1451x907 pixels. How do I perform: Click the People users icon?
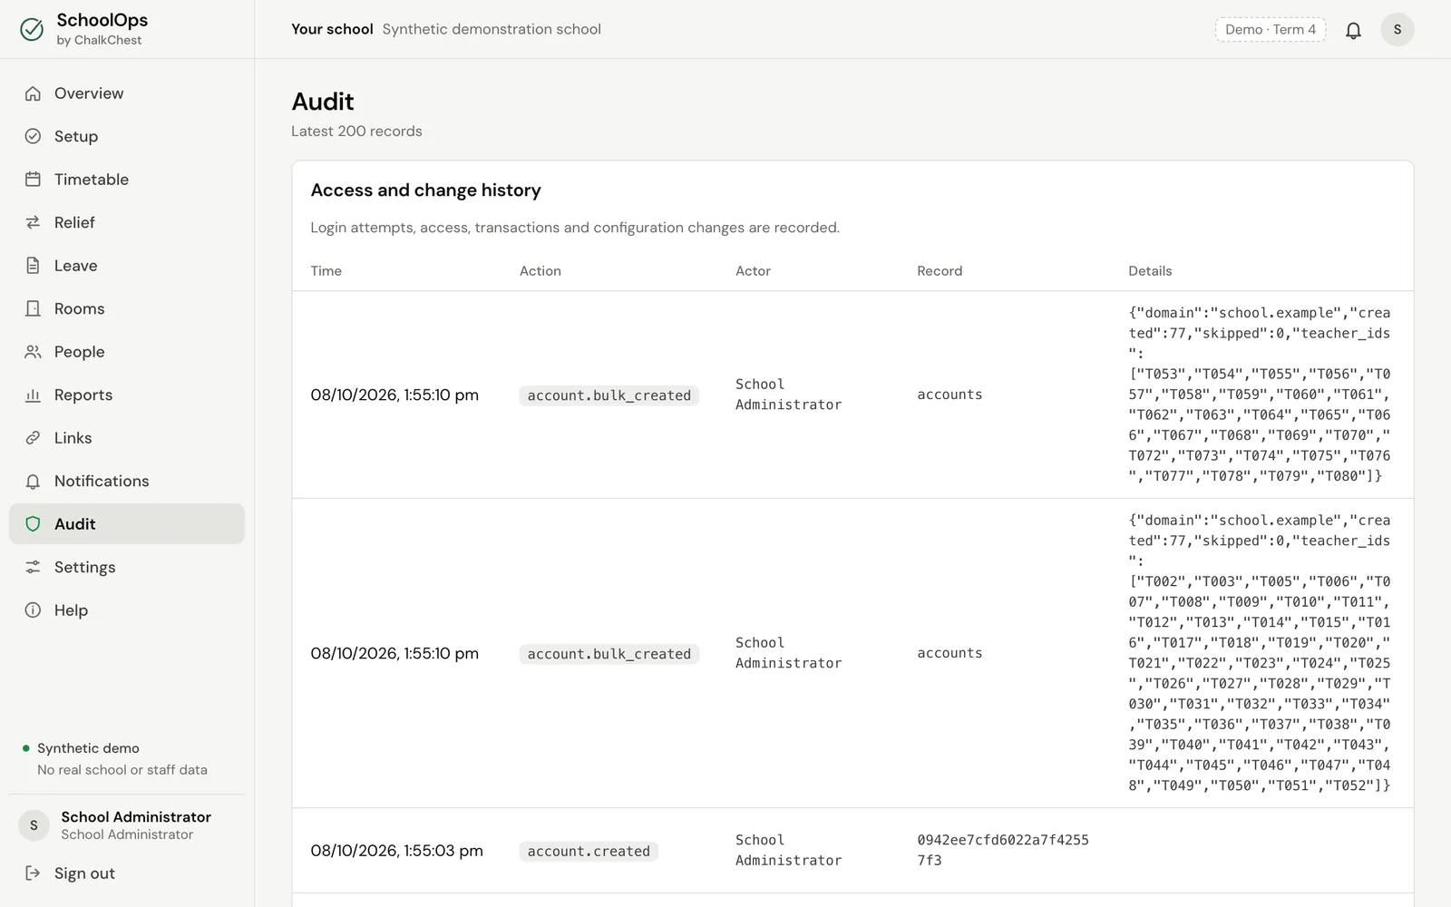tap(33, 352)
